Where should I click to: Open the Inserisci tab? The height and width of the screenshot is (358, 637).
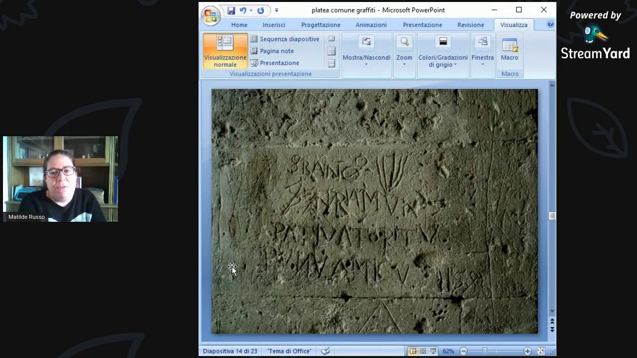274,25
